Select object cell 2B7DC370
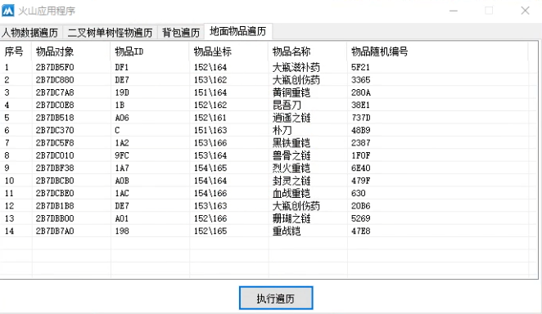The height and width of the screenshot is (314, 542). pyautogui.click(x=55, y=130)
